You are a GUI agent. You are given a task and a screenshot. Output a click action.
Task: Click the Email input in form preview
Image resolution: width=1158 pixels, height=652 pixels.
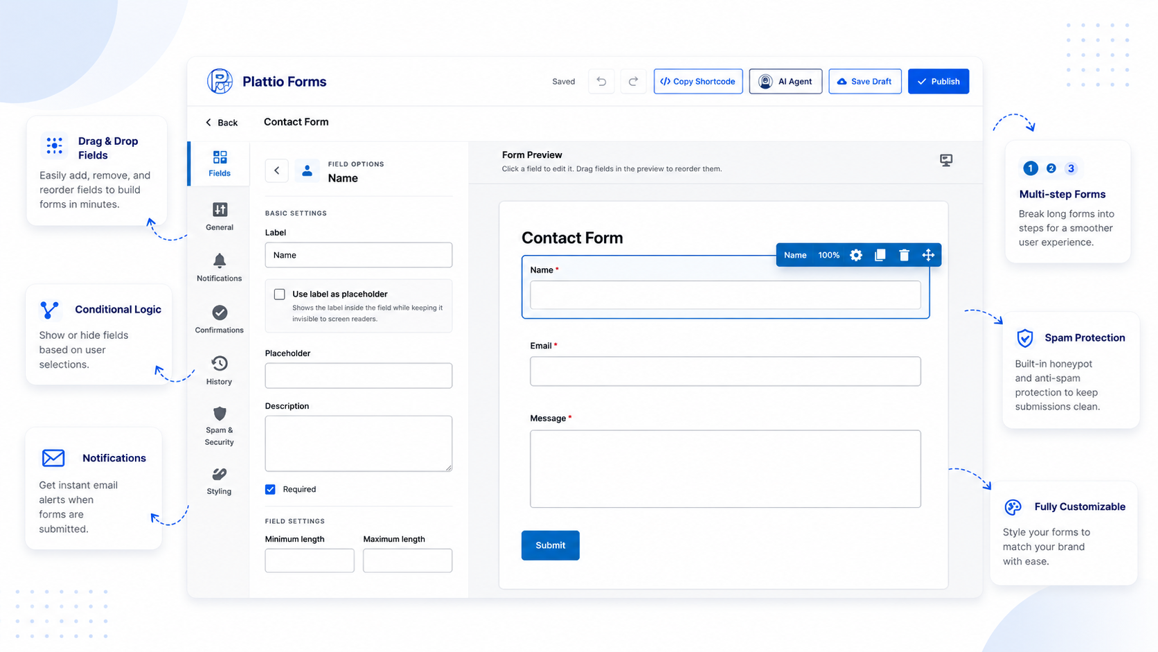tap(725, 371)
